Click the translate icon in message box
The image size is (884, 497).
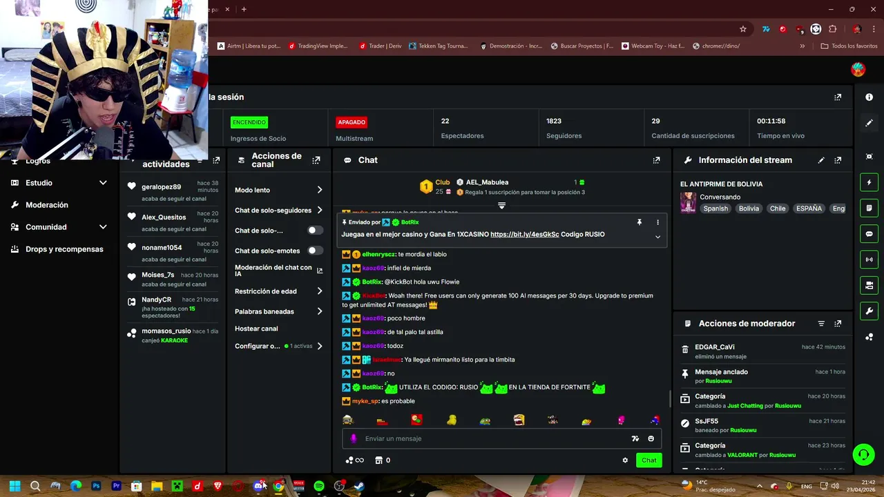(635, 438)
